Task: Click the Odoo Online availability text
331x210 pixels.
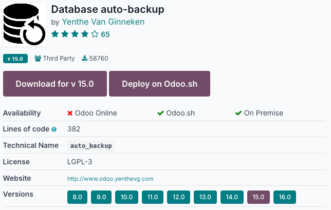Action: tap(96, 113)
